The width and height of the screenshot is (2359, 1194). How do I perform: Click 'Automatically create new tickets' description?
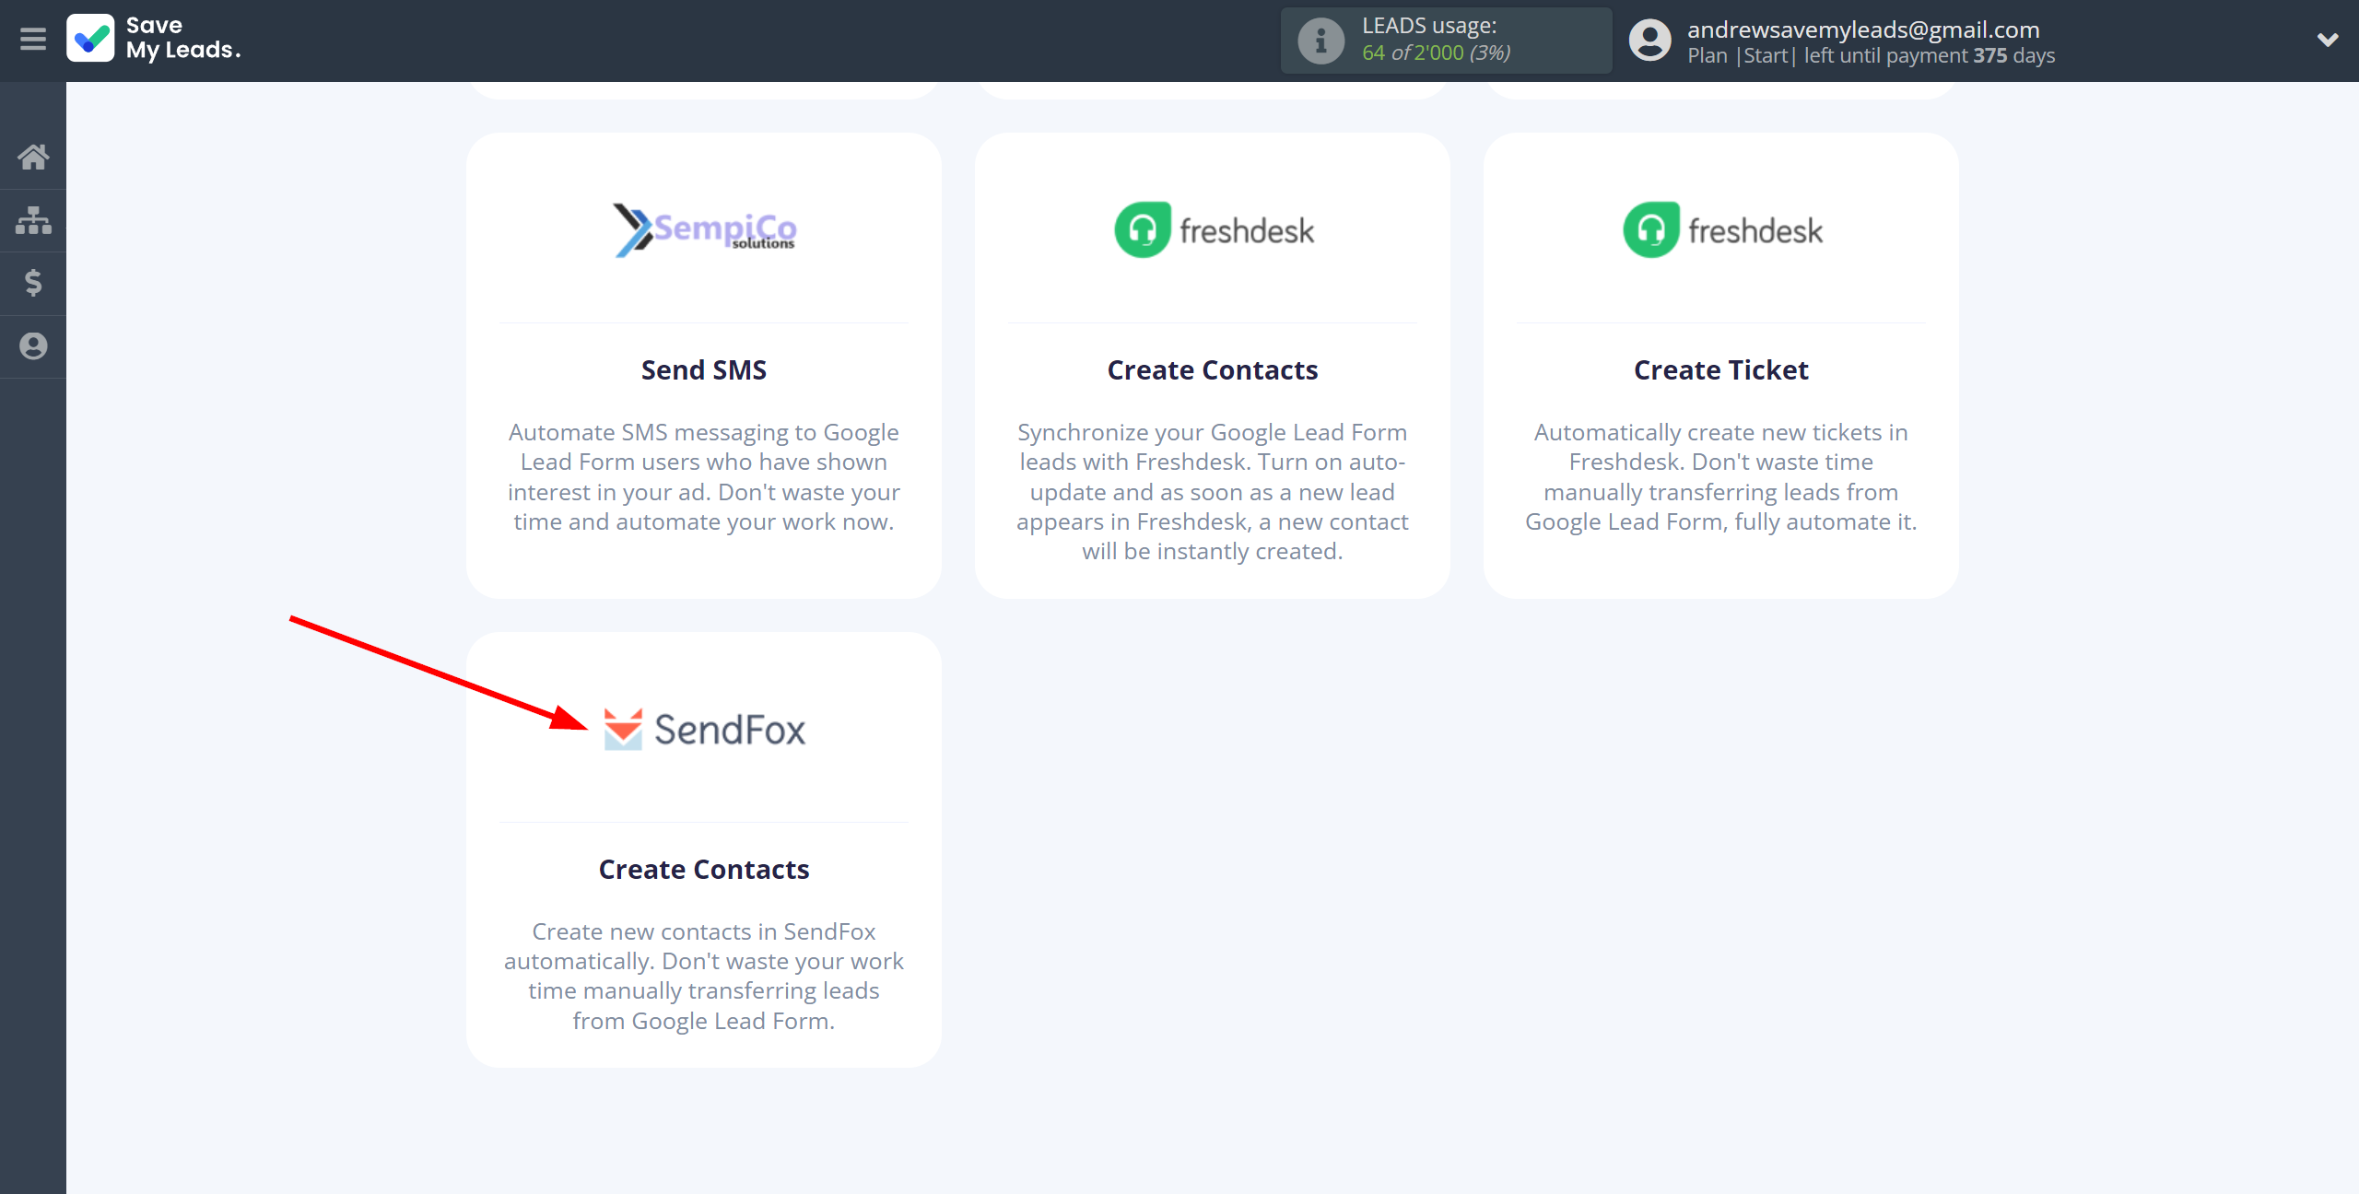(x=1721, y=477)
